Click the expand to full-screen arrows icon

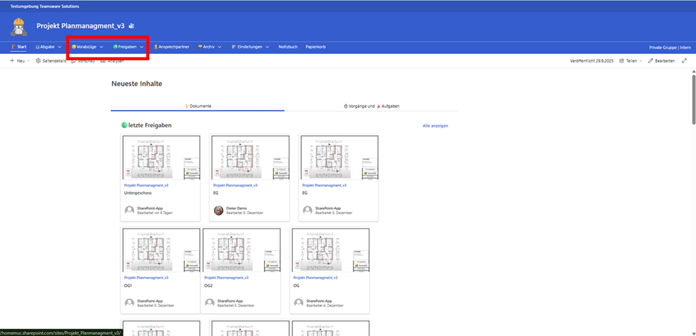click(684, 61)
